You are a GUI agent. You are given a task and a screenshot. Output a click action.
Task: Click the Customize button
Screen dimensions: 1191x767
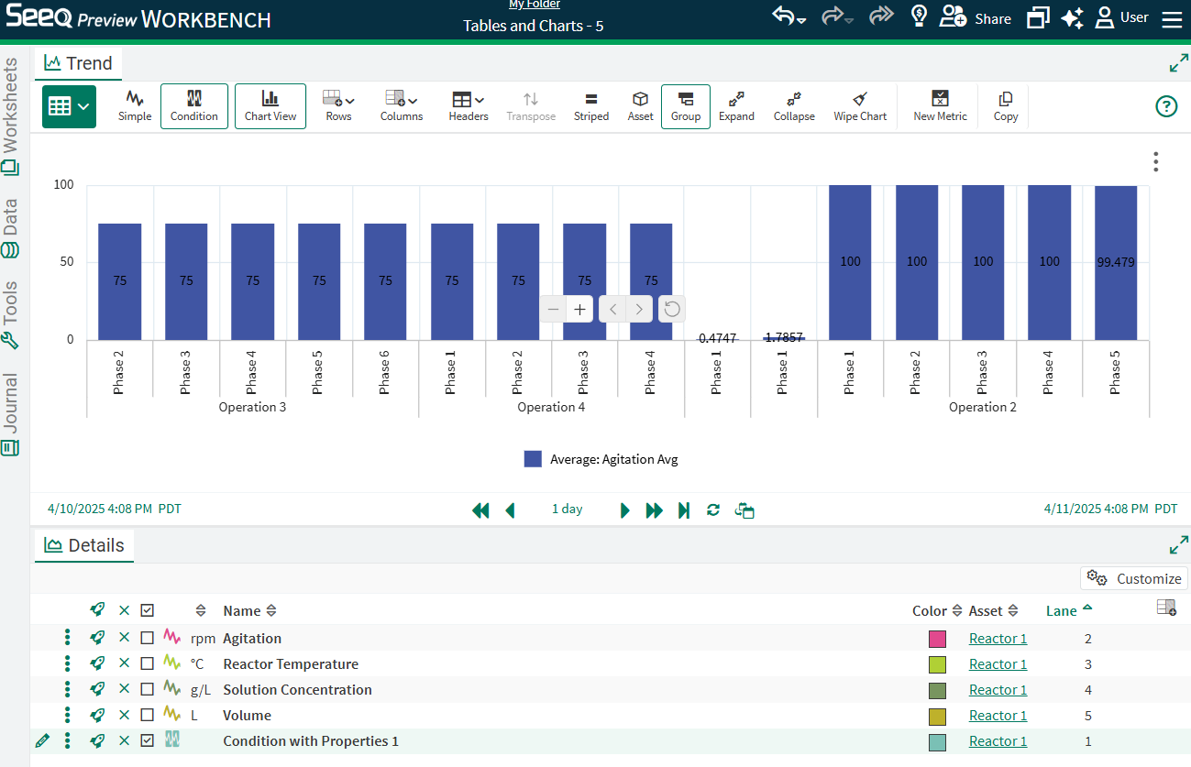click(1134, 578)
